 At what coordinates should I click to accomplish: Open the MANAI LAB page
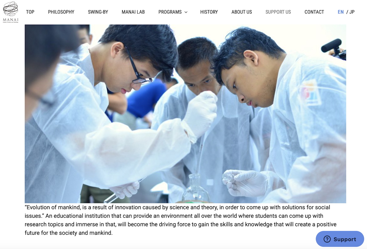(x=133, y=12)
